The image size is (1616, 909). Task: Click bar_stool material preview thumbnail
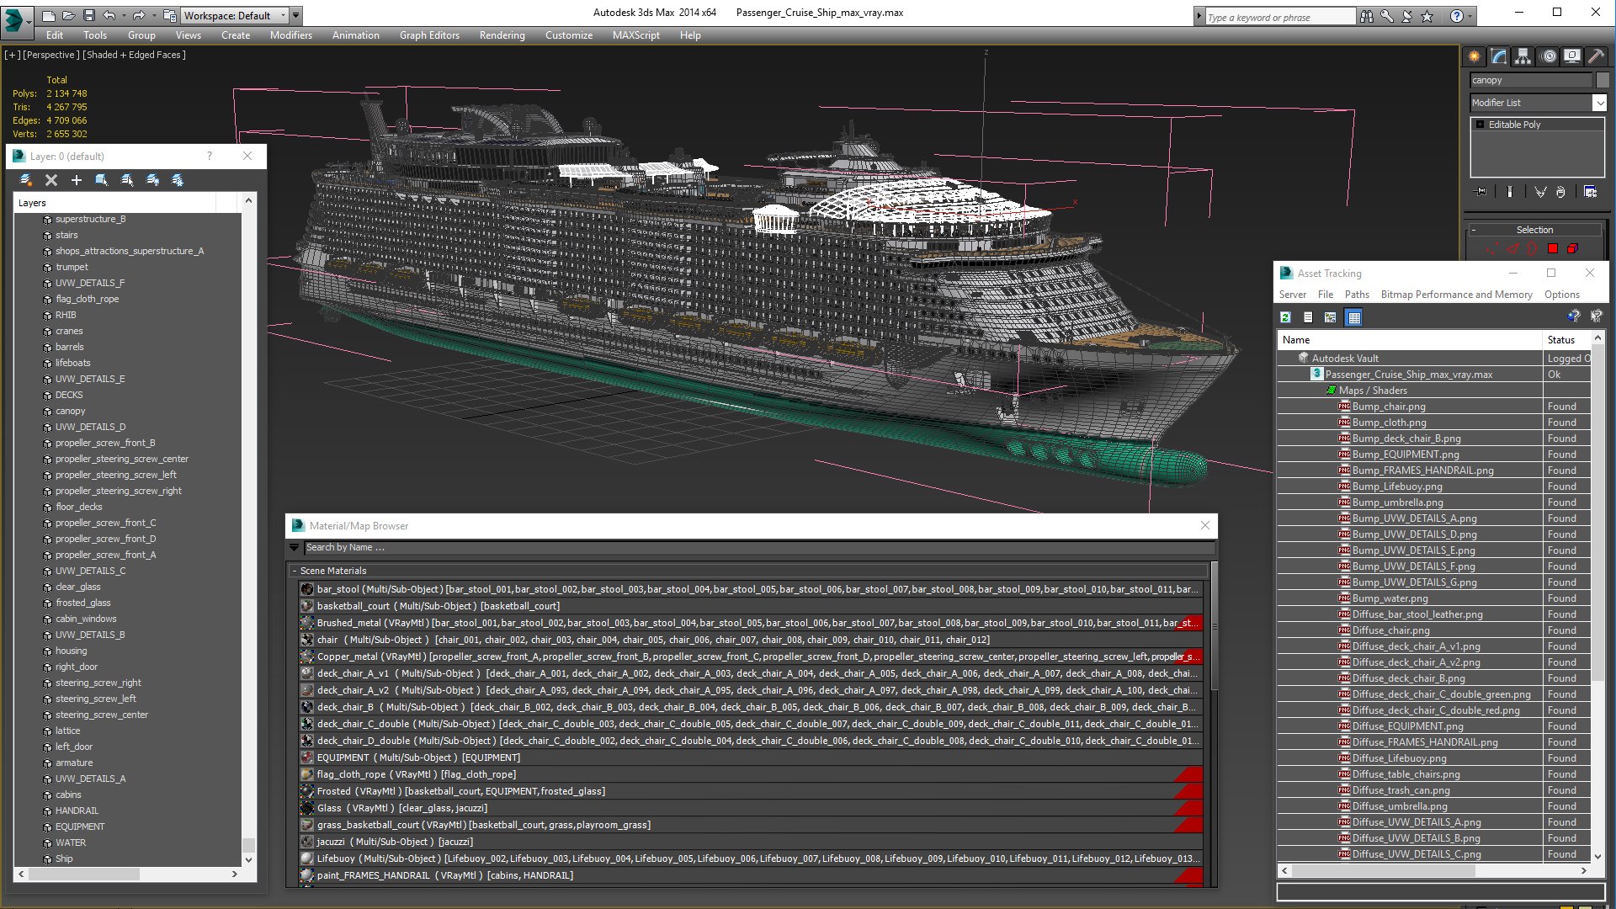(307, 589)
